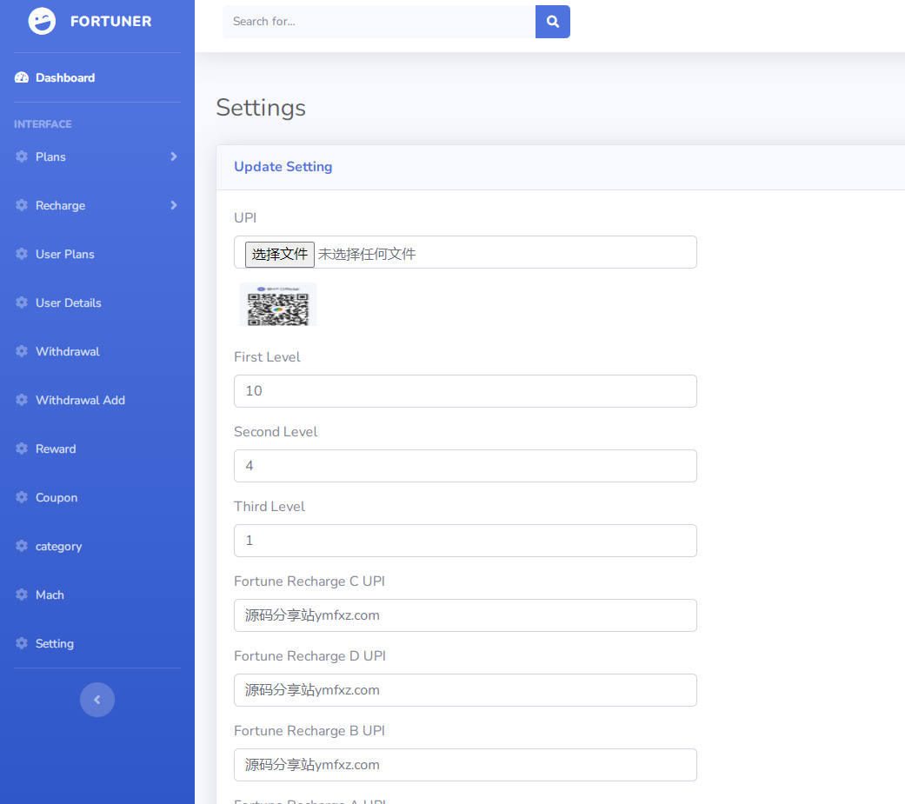
Task: Click the gear icon beside Withdrawal
Action: pos(22,352)
